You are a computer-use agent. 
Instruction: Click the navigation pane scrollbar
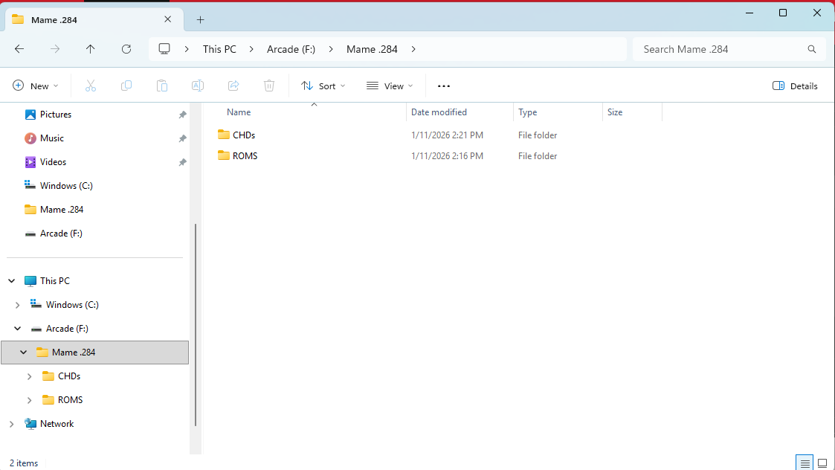(x=196, y=324)
